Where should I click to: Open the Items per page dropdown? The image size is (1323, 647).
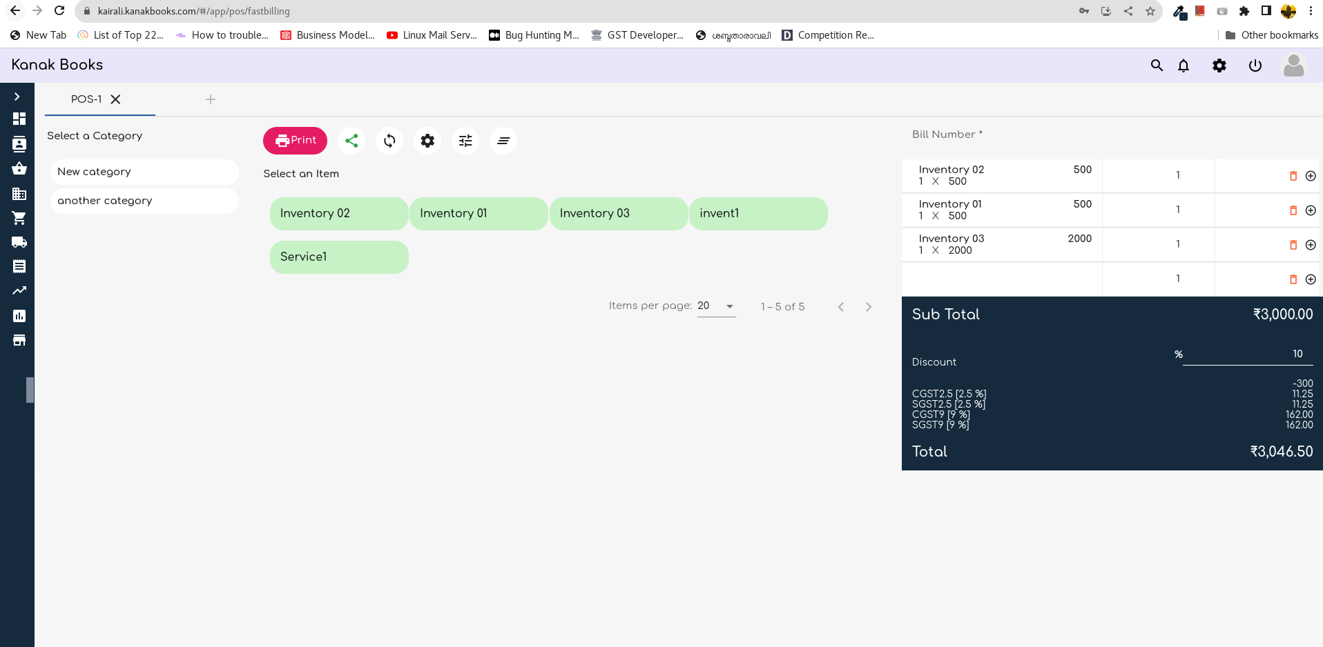(x=716, y=306)
